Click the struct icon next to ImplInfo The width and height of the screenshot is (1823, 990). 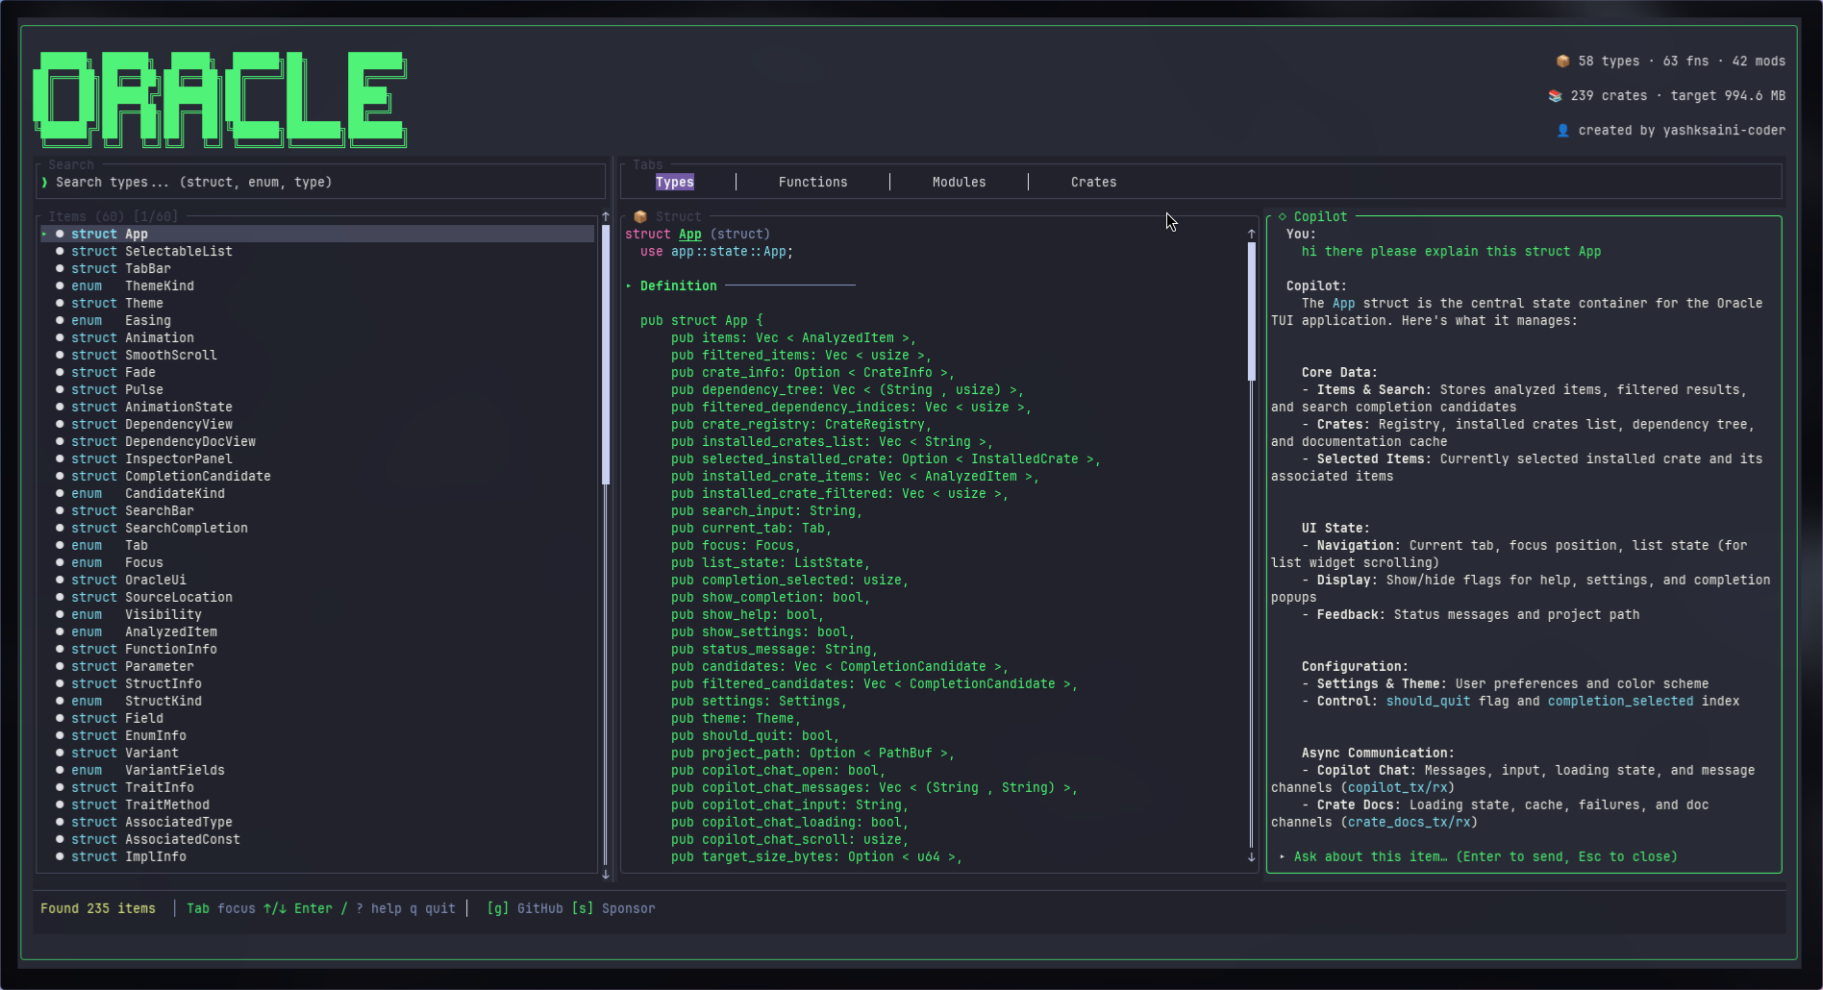coord(60,856)
